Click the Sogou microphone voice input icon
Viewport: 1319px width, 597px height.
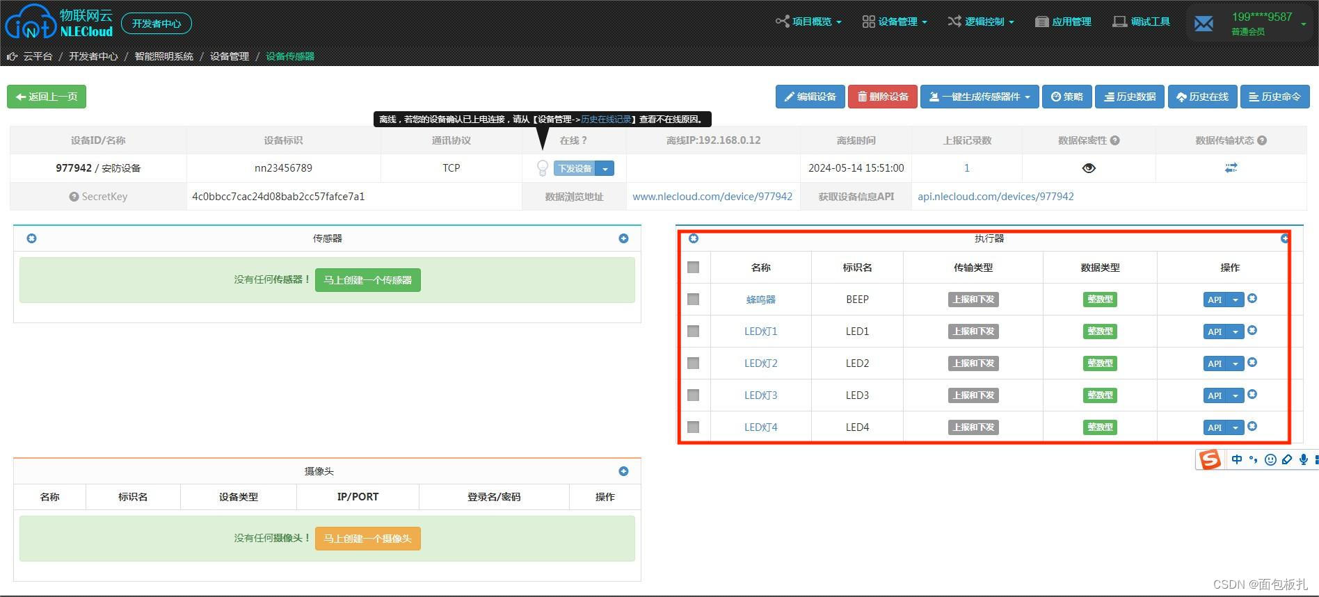1303,459
